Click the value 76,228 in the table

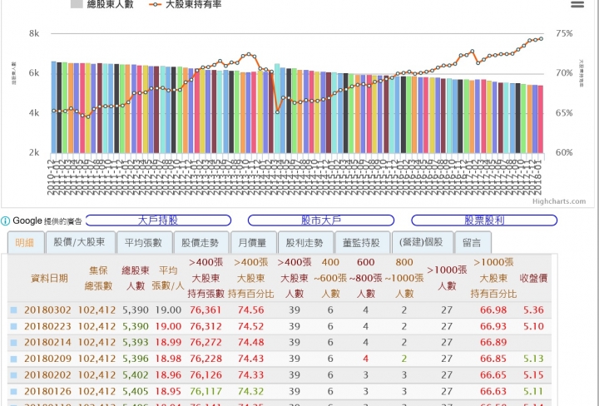[x=205, y=359]
